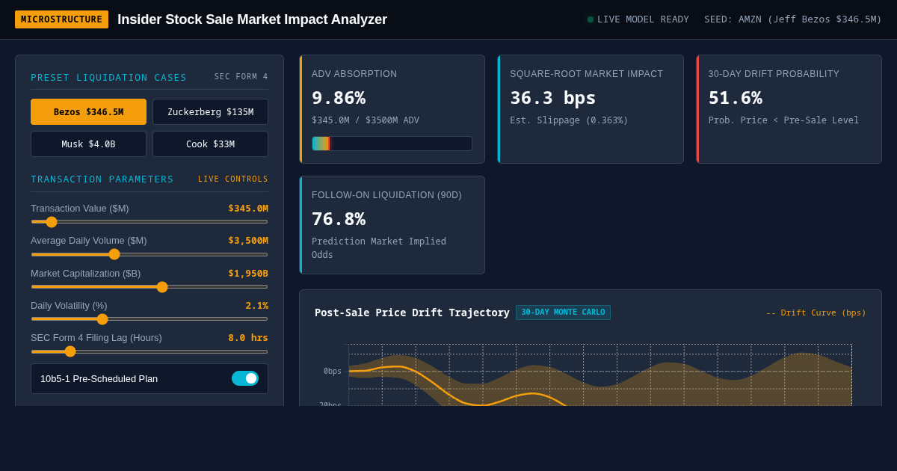Screen dimensions: 897x471
Task: Click the Insider Stock Sale Market Impact Analyzer title
Action: [253, 19]
